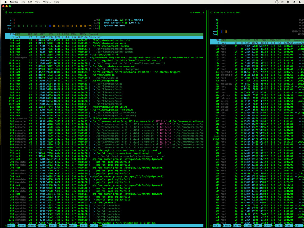304x228 pixels.
Task: Open the View menu in the menu bar
Action: click(37, 2)
